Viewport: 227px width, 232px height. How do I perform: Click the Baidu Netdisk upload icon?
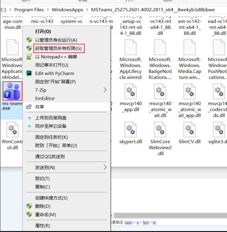point(29,118)
